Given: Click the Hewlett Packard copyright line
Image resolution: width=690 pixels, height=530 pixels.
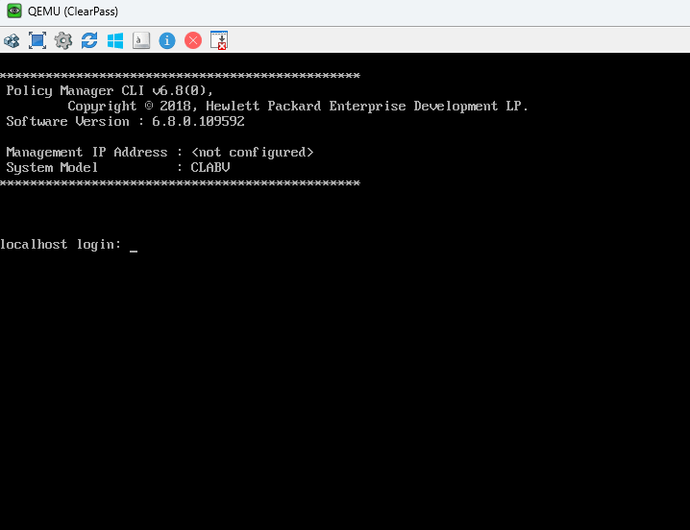Looking at the screenshot, I should tap(298, 106).
